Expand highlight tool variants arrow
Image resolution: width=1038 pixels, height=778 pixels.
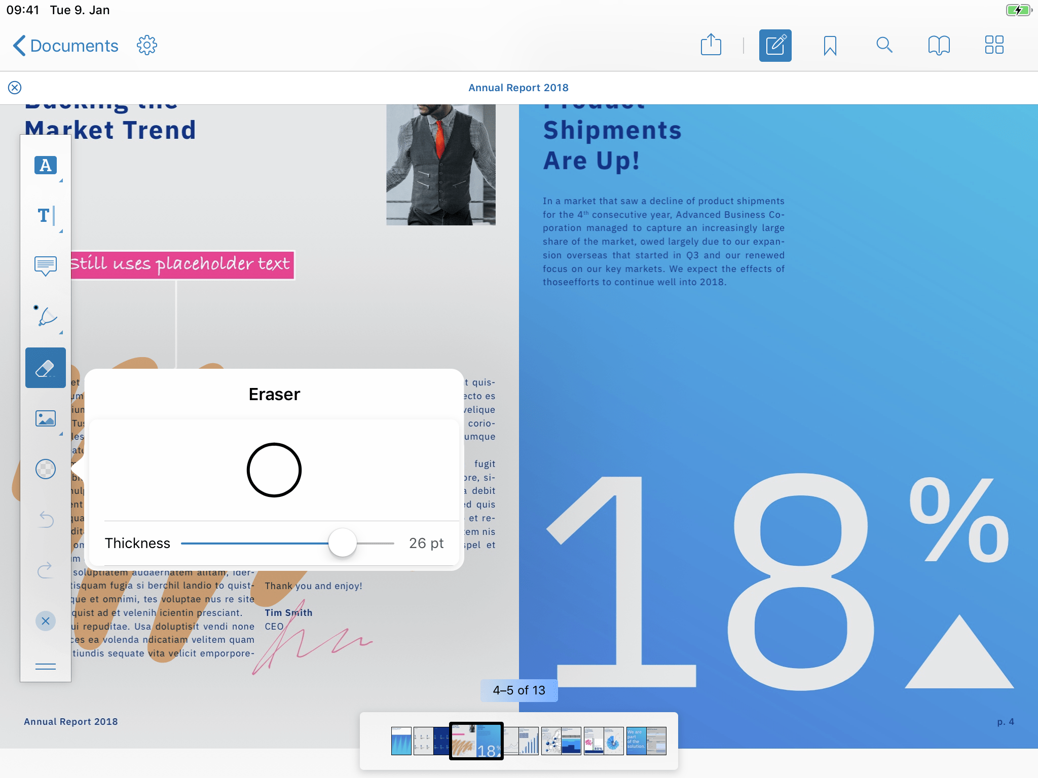click(x=61, y=180)
